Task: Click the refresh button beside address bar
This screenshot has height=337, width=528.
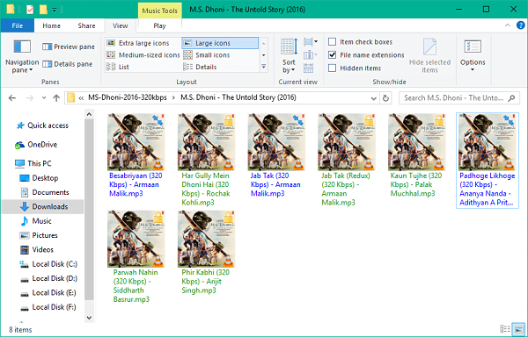Action: [385, 98]
